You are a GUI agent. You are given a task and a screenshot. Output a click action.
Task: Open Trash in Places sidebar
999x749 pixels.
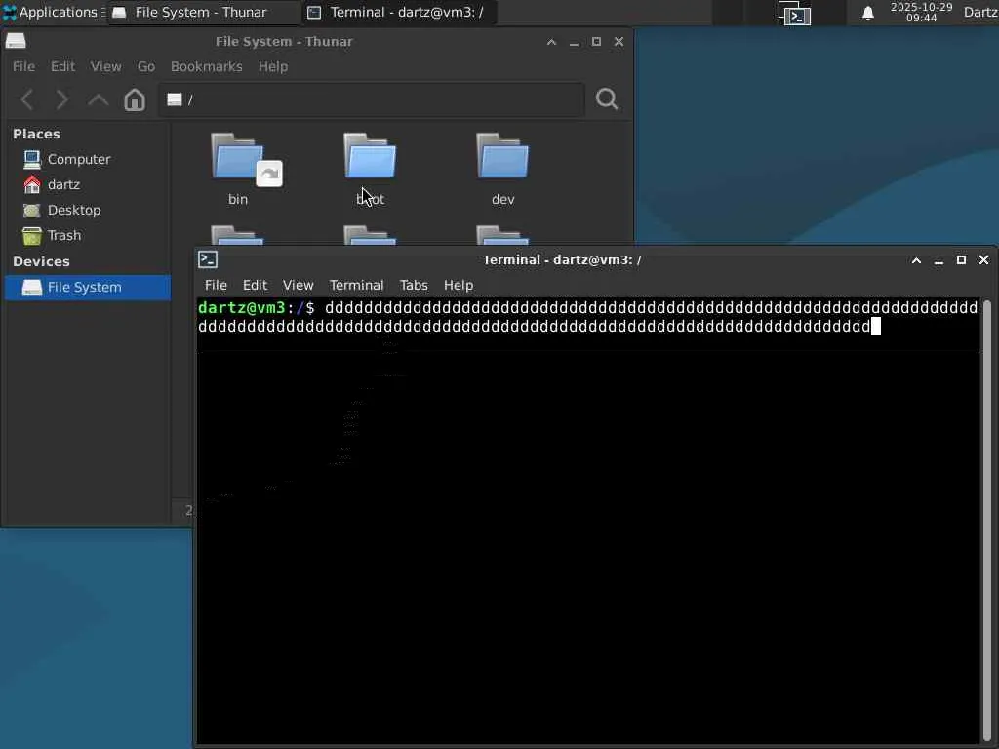pos(64,236)
